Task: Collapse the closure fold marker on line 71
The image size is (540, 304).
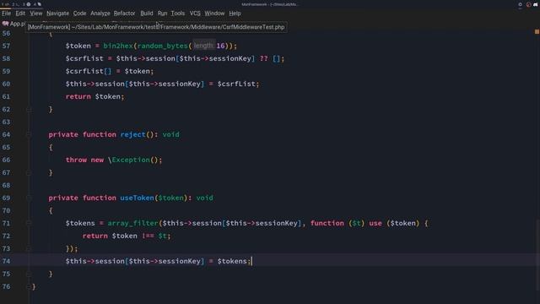Action: (29, 223)
